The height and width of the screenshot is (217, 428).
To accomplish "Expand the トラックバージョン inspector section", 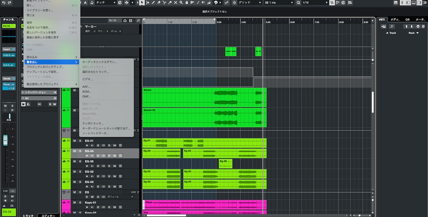I will point(39,92).
